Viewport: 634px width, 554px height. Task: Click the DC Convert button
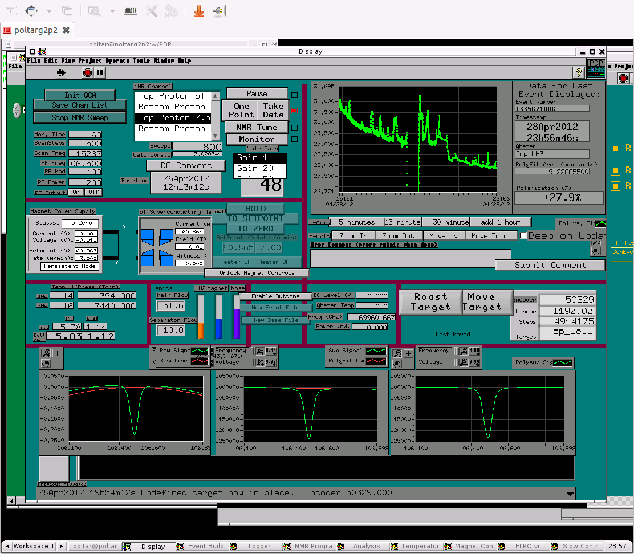pos(186,166)
